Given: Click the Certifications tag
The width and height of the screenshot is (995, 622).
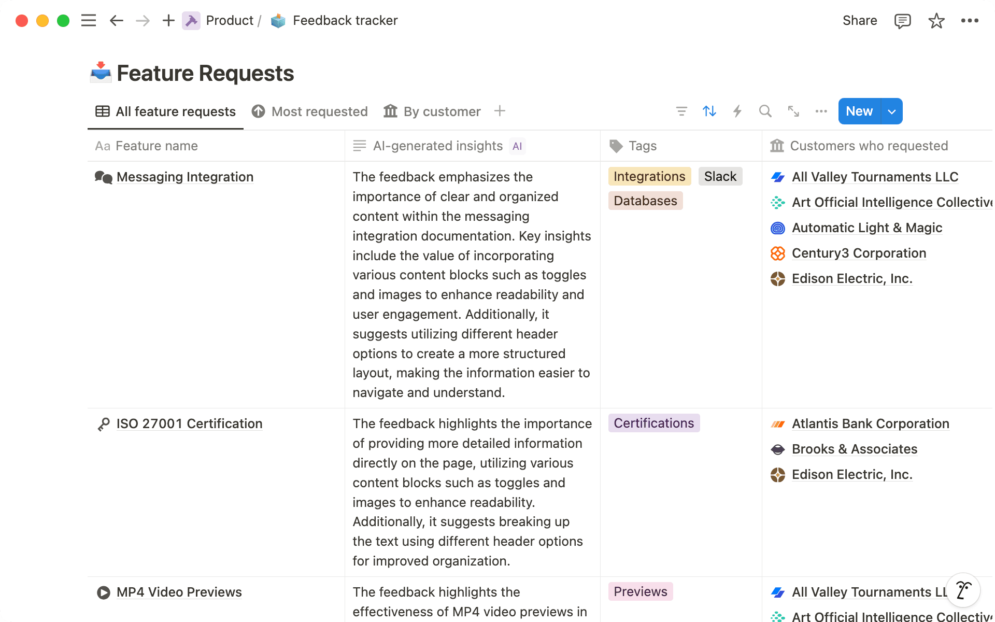Looking at the screenshot, I should point(653,423).
